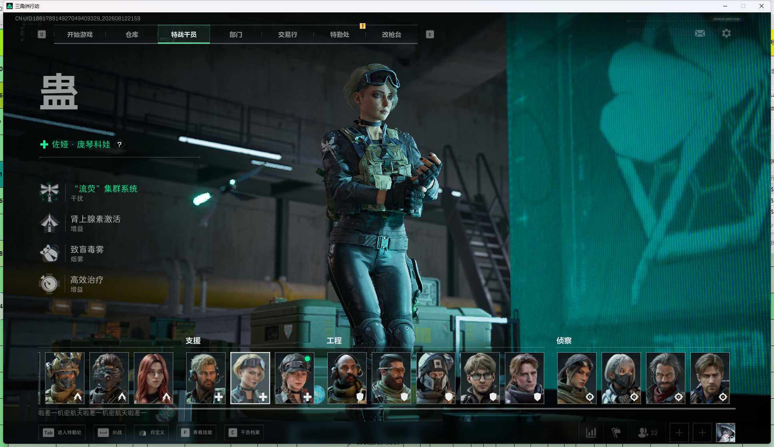Select the last recon operator with stubble
The image size is (774, 447).
710,378
